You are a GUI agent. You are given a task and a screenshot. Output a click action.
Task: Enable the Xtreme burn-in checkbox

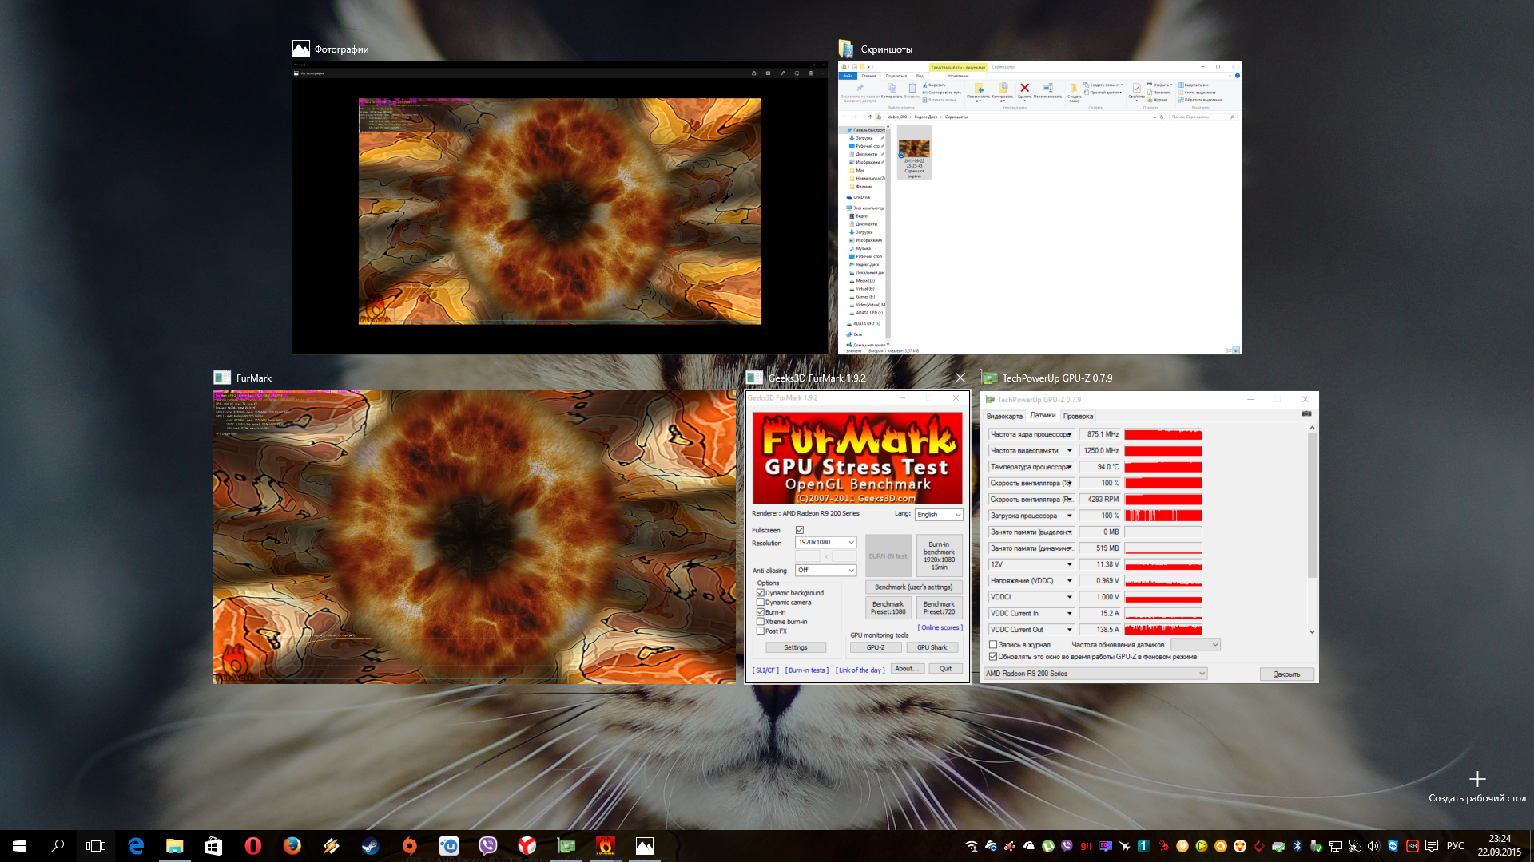click(761, 622)
